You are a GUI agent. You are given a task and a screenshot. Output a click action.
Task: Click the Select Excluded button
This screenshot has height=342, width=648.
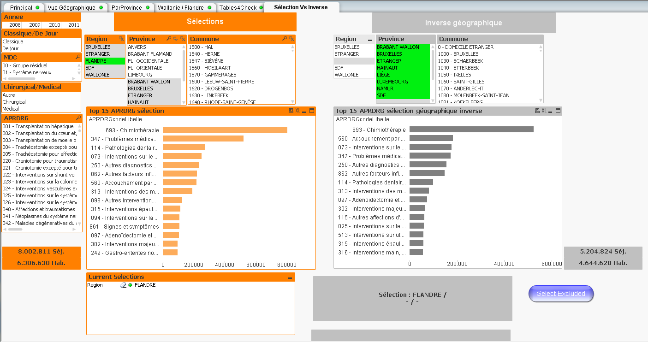[x=561, y=294]
